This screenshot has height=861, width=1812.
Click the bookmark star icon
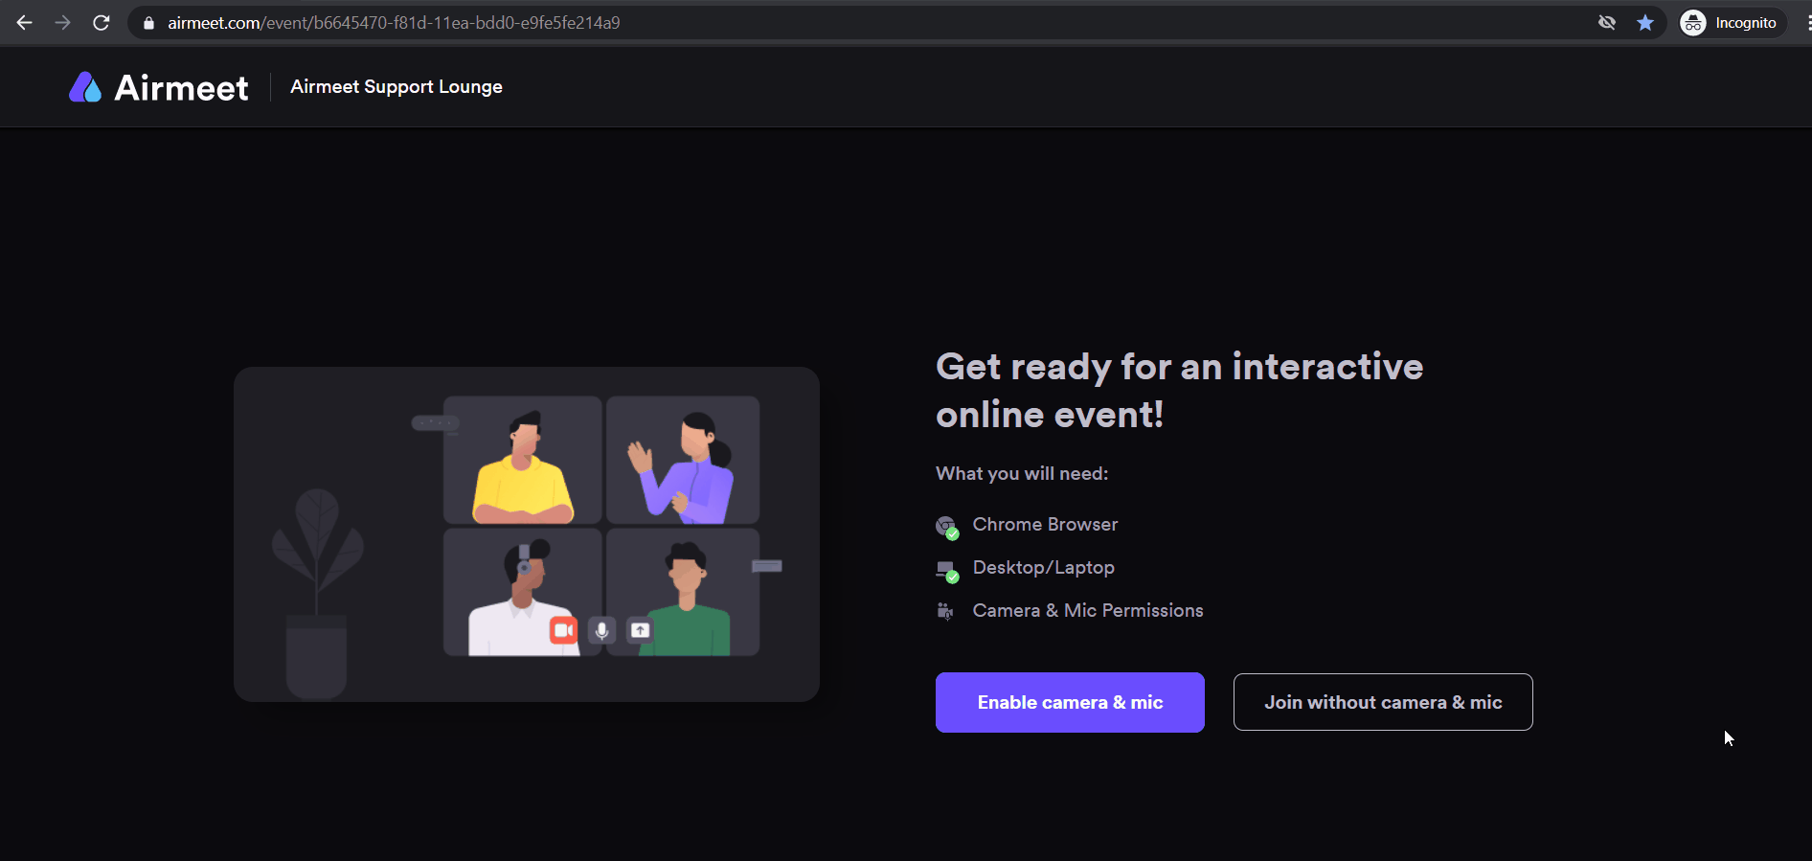click(x=1645, y=23)
